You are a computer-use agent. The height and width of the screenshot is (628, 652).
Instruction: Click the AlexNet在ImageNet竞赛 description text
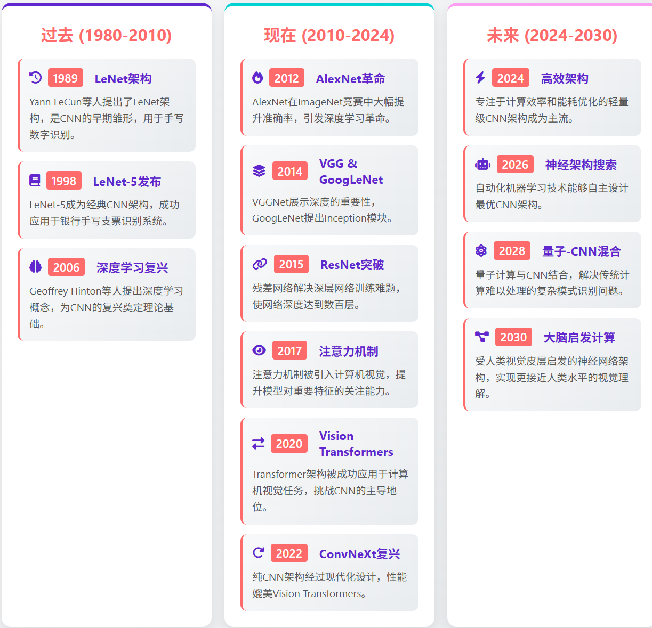[x=329, y=110]
